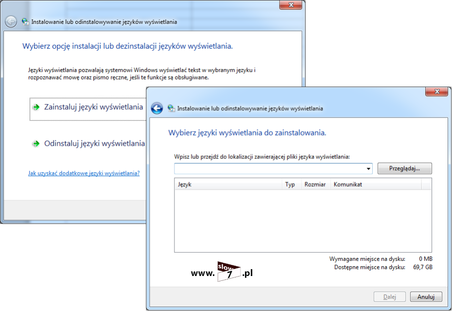Screen dimensions: 453x311
Task: Click the Komunikat column header
Action: click(x=376, y=184)
